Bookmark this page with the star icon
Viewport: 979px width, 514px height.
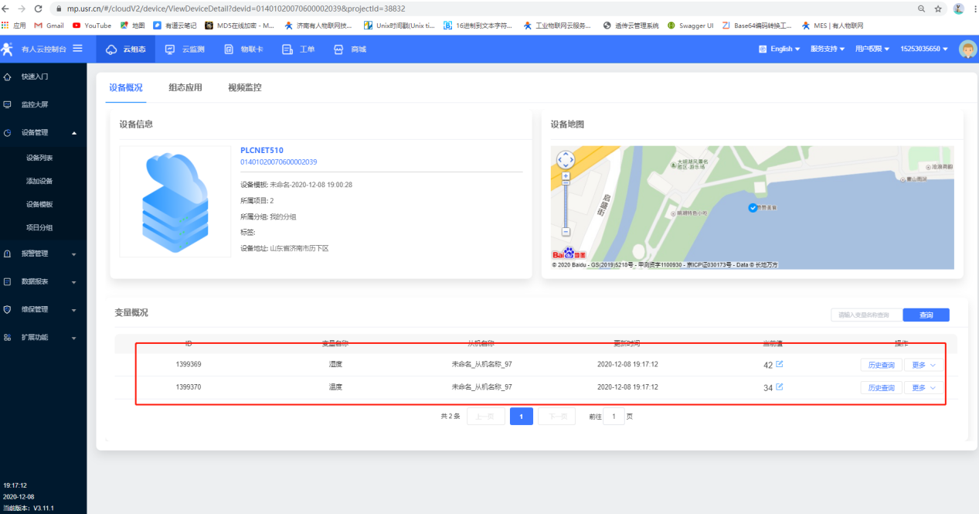click(x=938, y=9)
